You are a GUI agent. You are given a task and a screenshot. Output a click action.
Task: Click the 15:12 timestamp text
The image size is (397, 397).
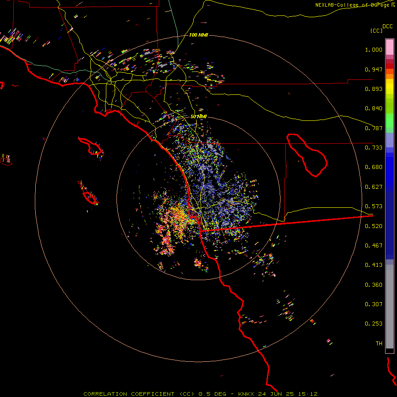point(307,394)
